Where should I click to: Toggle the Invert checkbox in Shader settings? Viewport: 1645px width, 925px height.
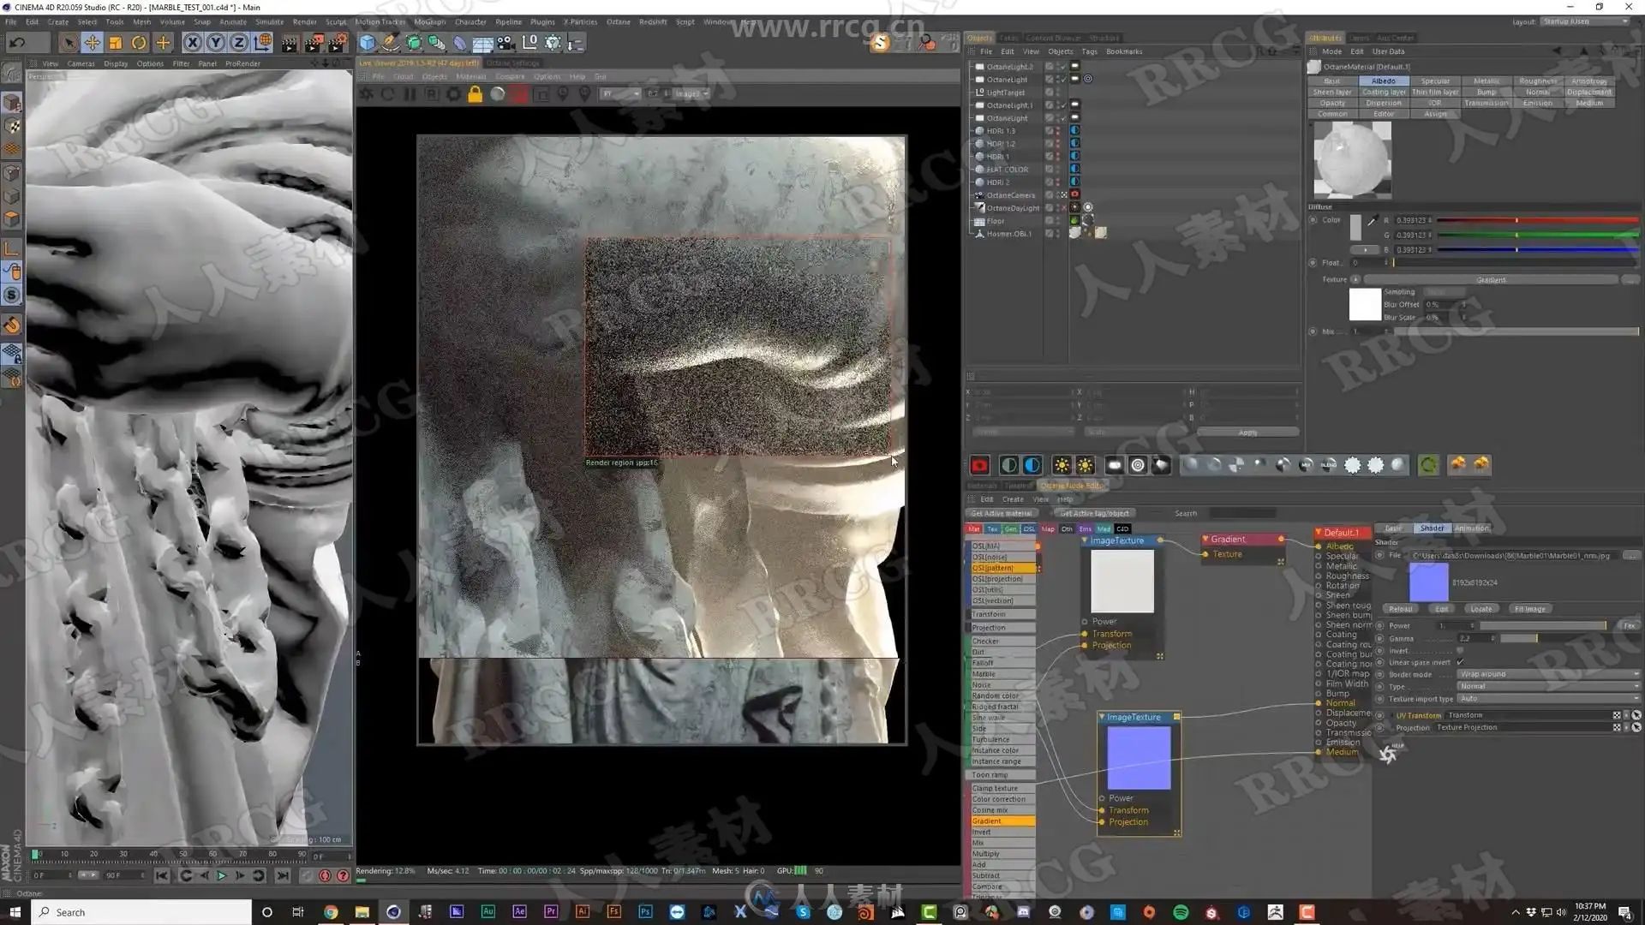click(1460, 651)
